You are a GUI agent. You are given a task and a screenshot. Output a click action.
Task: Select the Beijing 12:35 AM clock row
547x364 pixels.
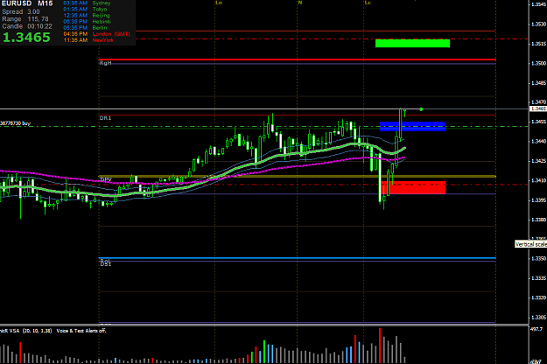pos(87,16)
